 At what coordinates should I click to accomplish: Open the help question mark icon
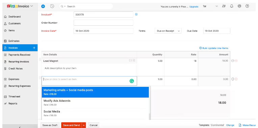pos(247,6)
